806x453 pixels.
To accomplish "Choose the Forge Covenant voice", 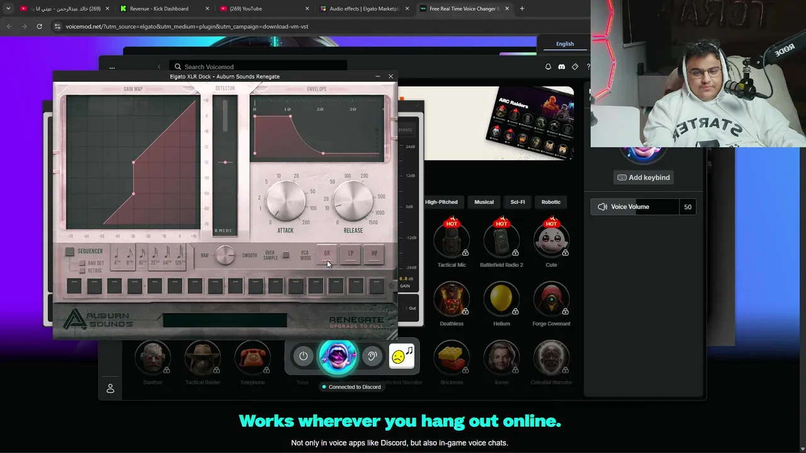I will coord(551,298).
